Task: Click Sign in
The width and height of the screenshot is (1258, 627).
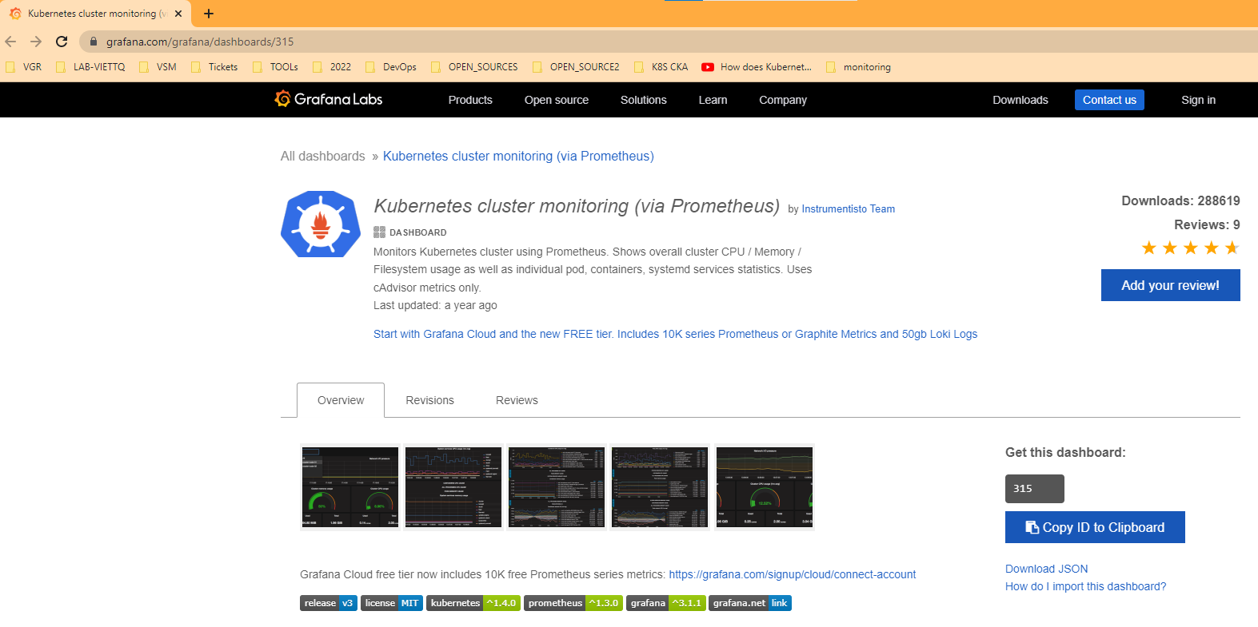Action: tap(1198, 100)
